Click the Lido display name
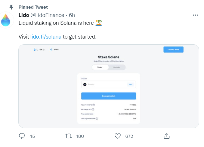The image size is (204, 147). point(24,15)
